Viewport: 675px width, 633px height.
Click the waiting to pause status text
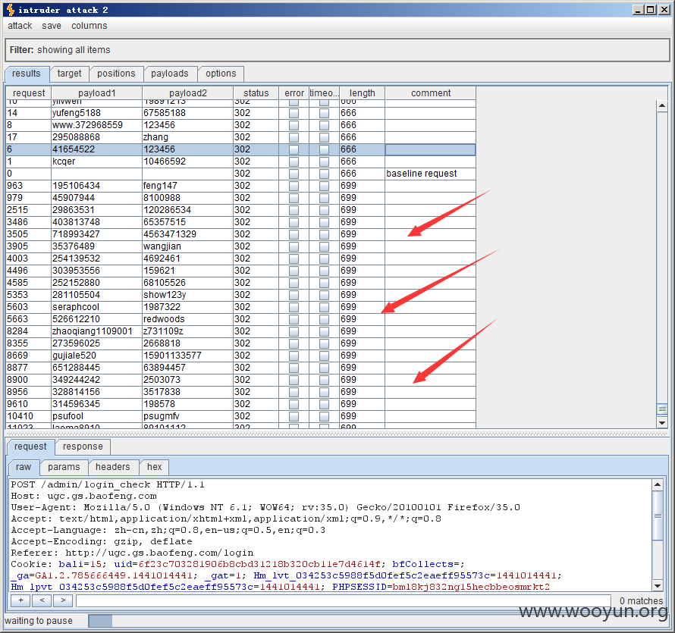pyautogui.click(x=39, y=621)
